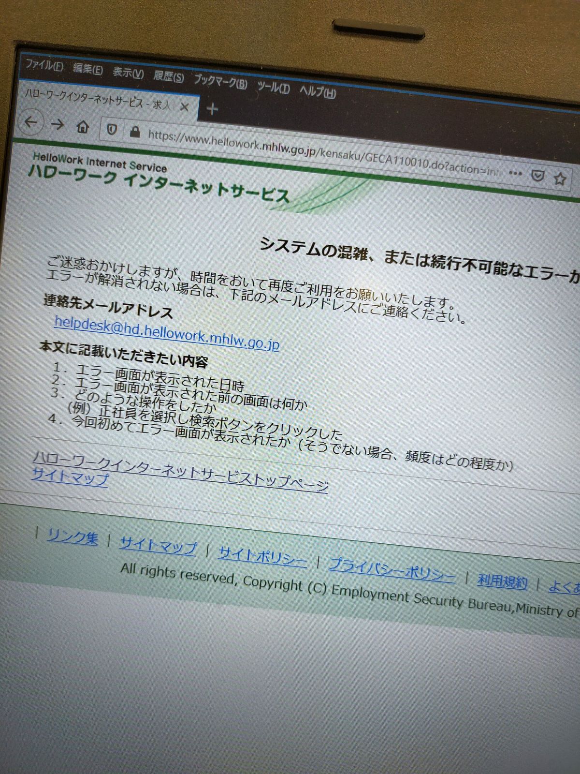The width and height of the screenshot is (580, 774).
Task: Save page to Pocket icon
Action: 537,176
